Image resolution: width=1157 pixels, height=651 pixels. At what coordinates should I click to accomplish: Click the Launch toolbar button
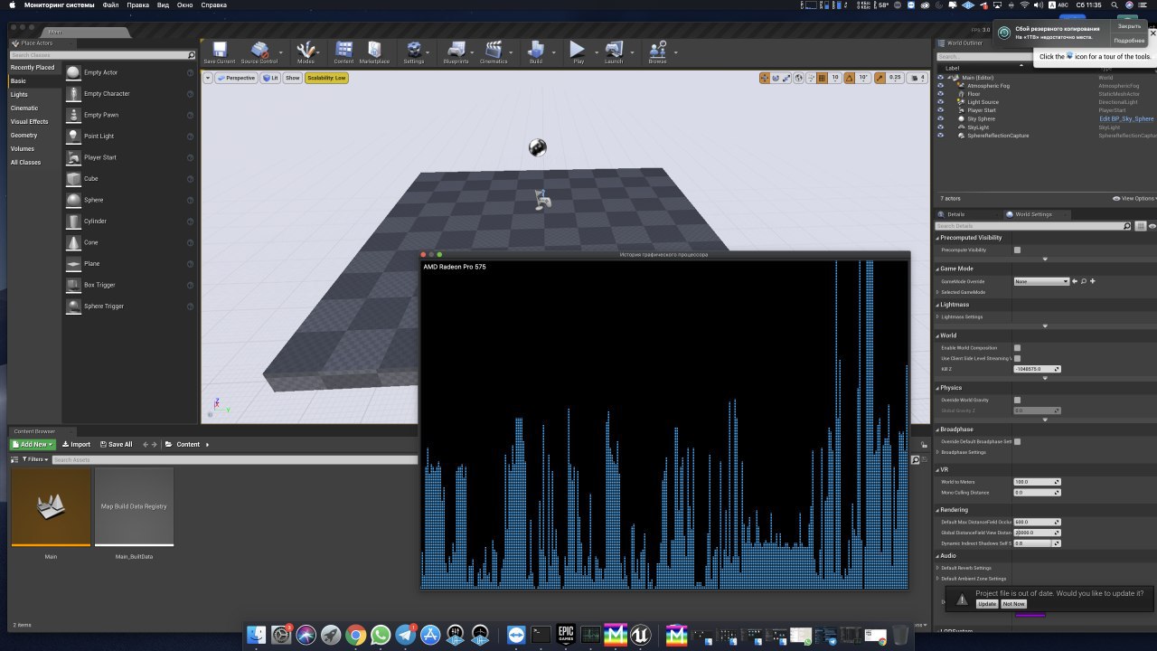click(x=614, y=52)
